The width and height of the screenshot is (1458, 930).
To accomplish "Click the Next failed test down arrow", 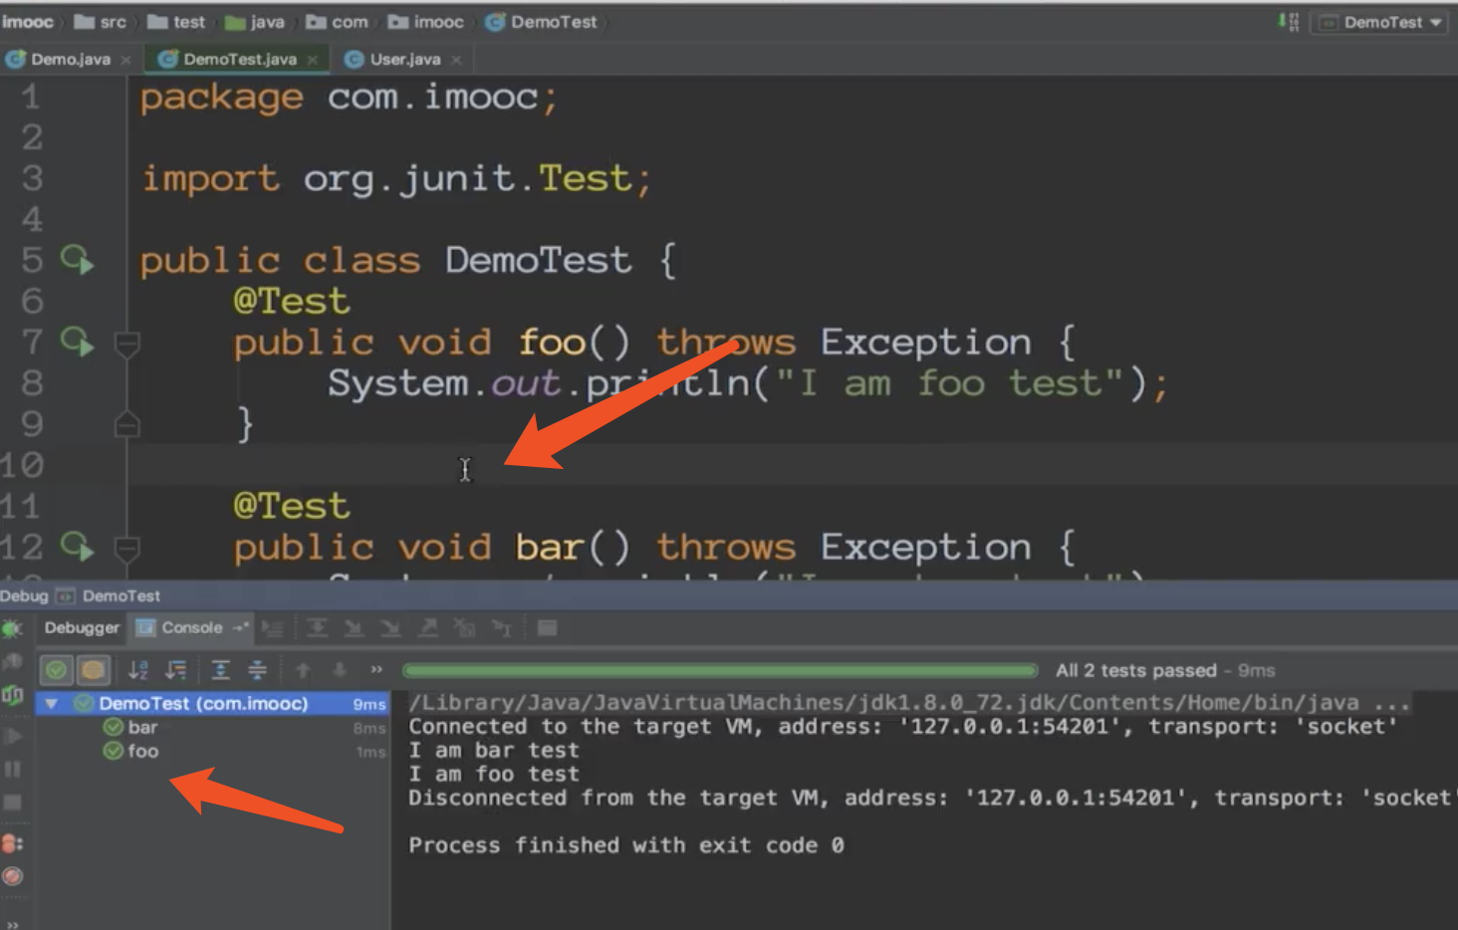I will [339, 670].
